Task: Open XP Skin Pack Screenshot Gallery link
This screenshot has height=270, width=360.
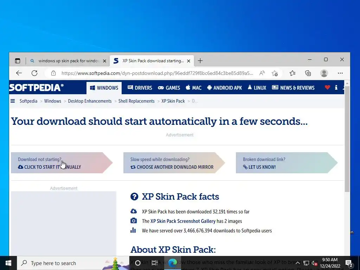Action: (183, 221)
